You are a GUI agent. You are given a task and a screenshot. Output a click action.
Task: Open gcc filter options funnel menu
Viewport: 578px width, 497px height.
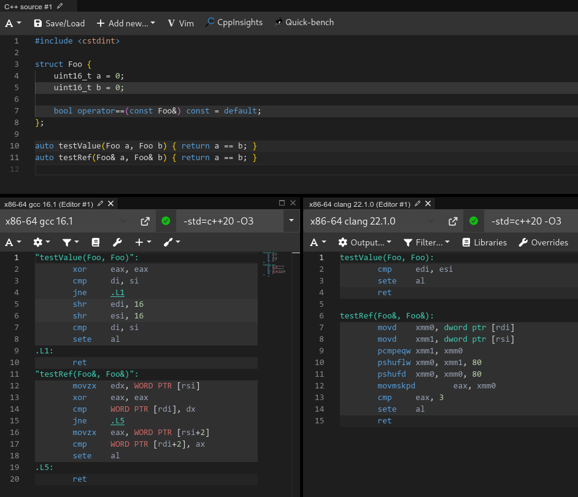(x=71, y=242)
